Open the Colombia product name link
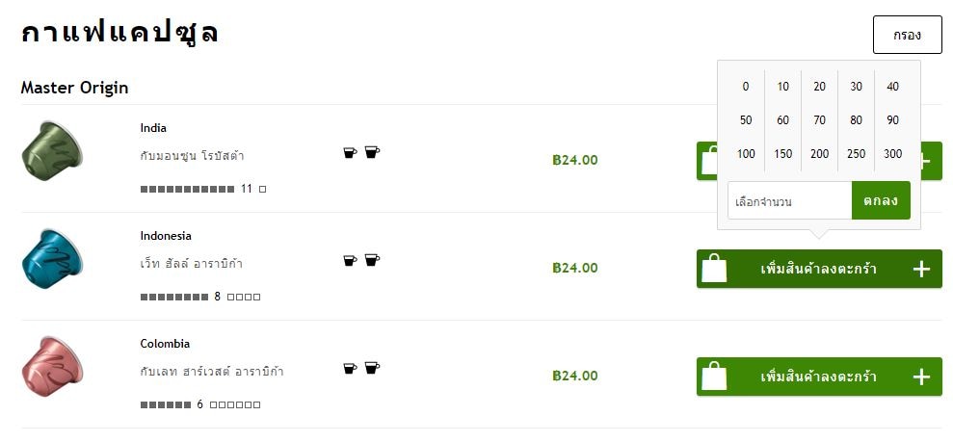 click(x=165, y=344)
